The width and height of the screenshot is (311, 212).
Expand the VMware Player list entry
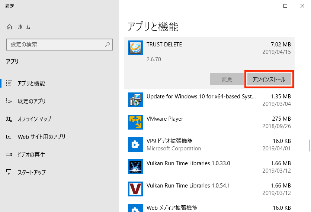[x=209, y=122]
